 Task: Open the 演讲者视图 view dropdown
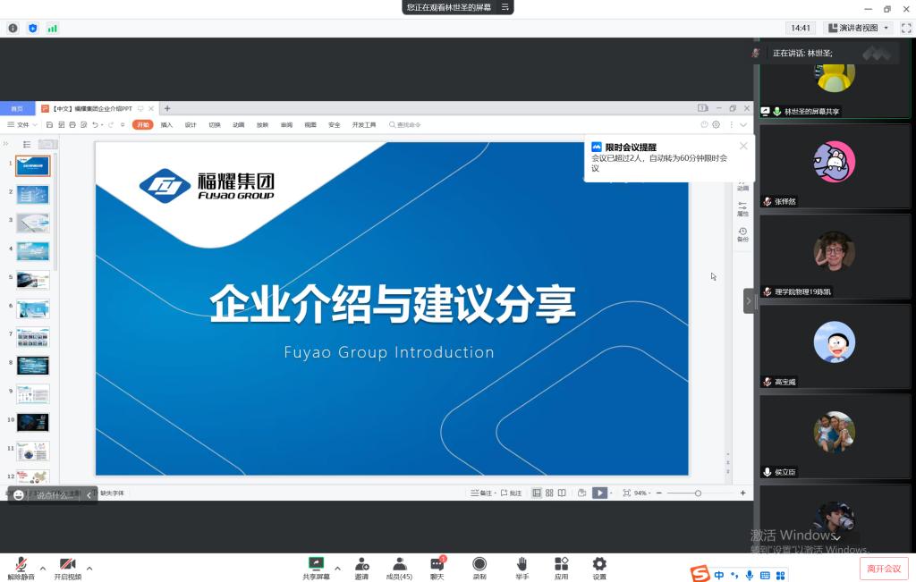tap(859, 28)
